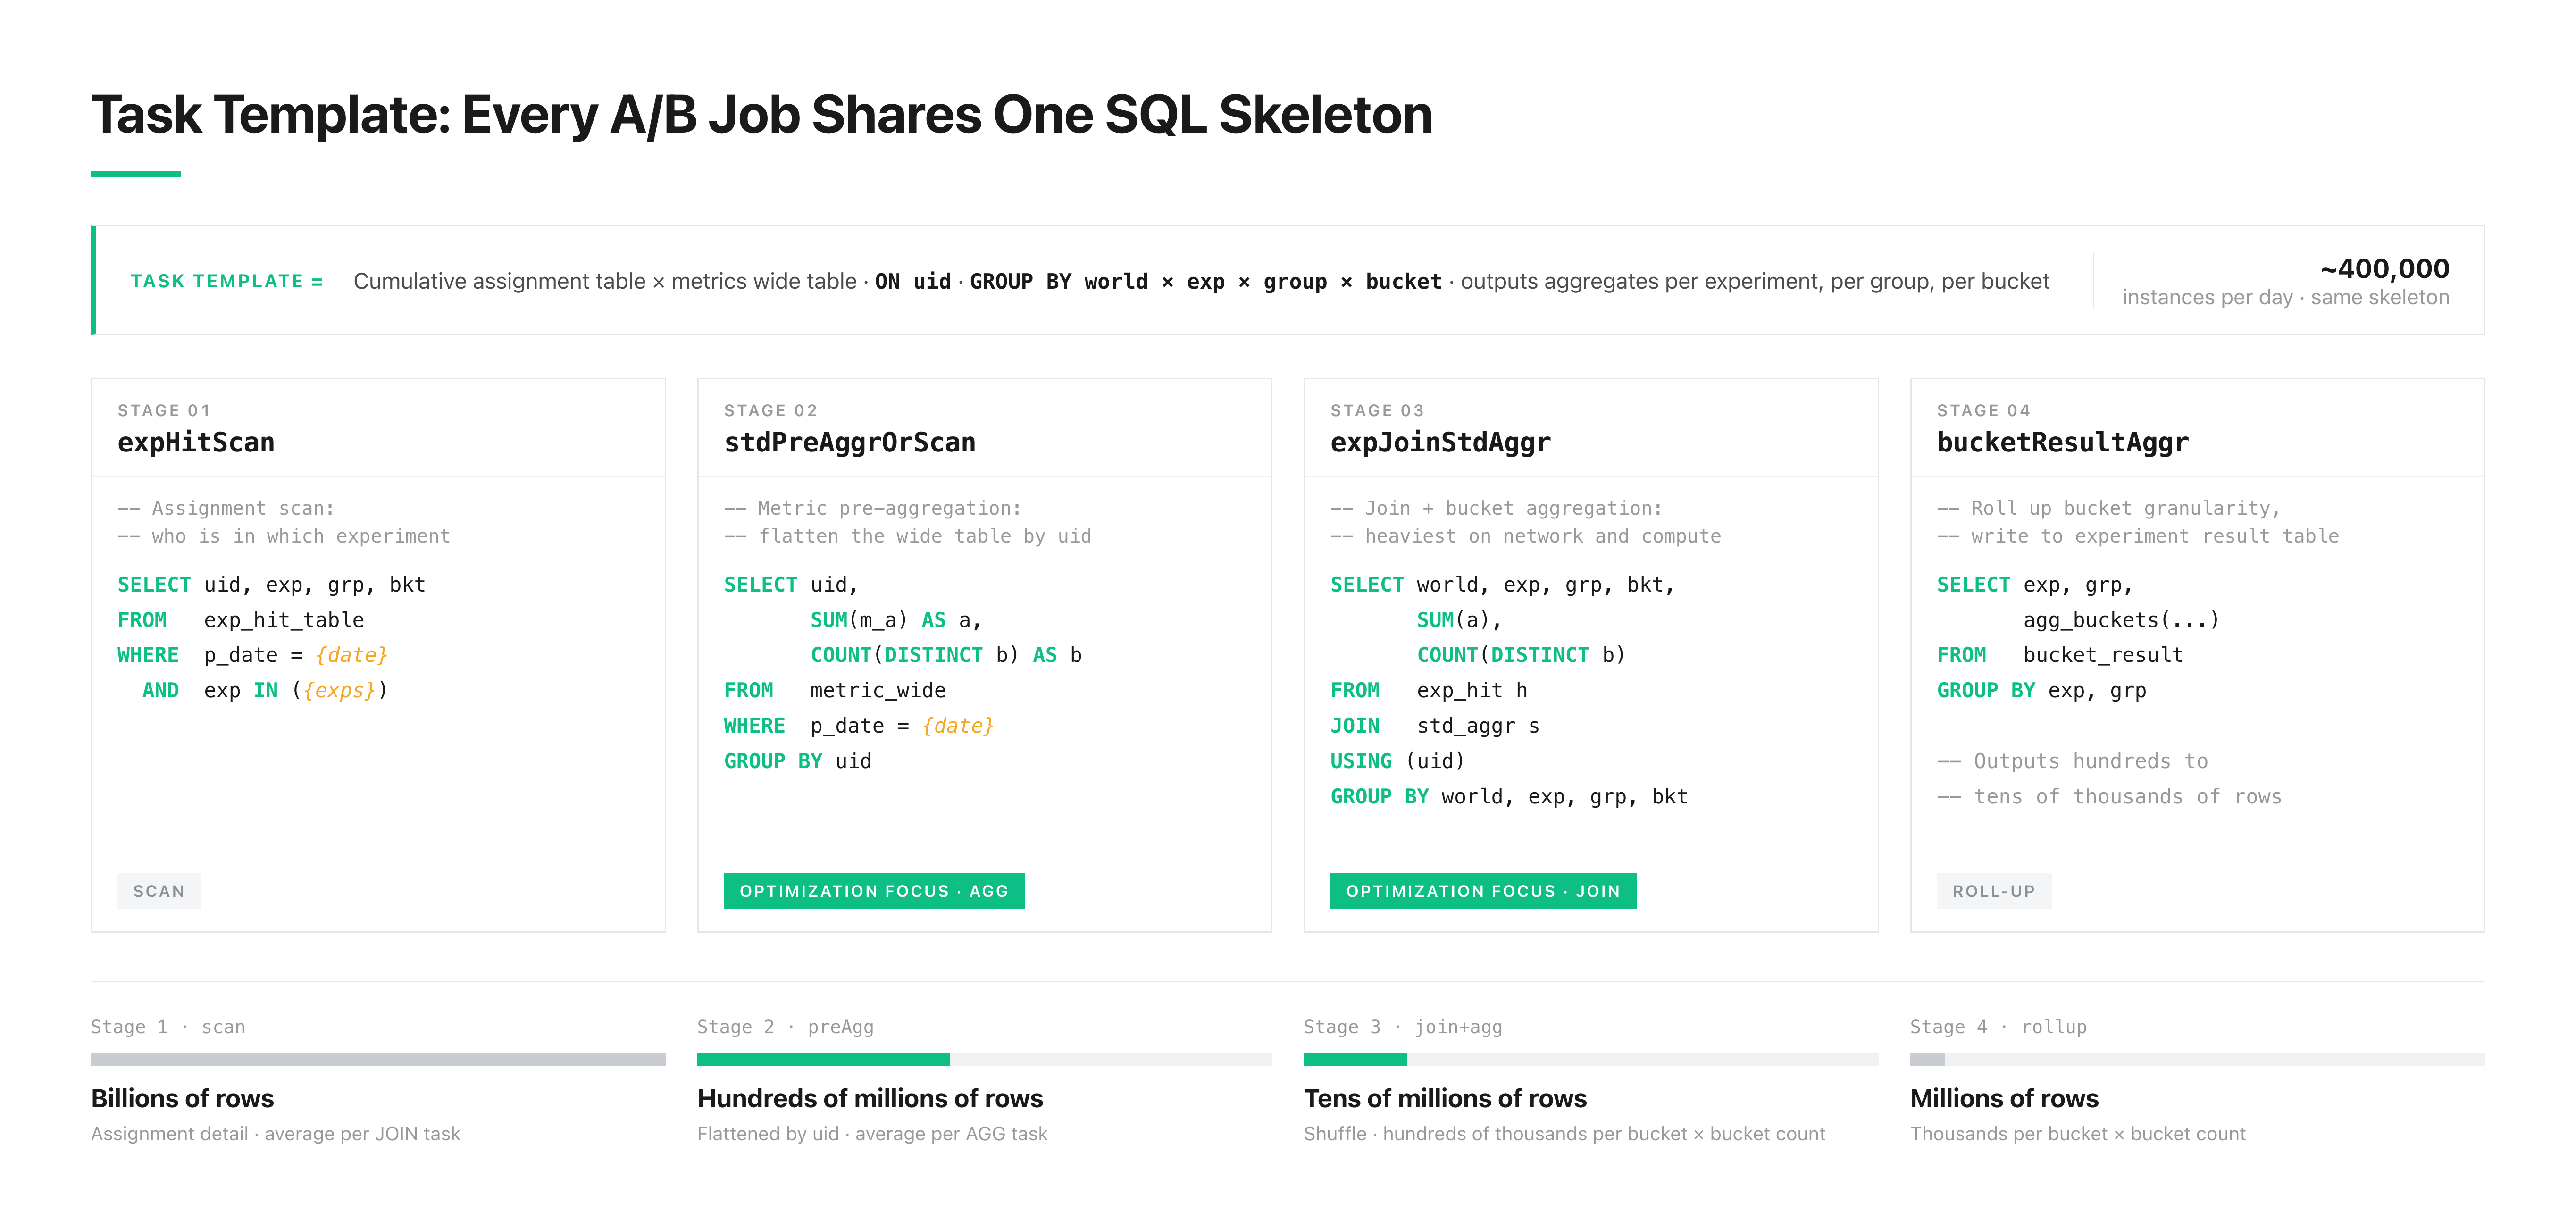Viewport: 2576px width, 1220px height.
Task: Click the Stage 2 preAgg progress bar
Action: tap(984, 1059)
